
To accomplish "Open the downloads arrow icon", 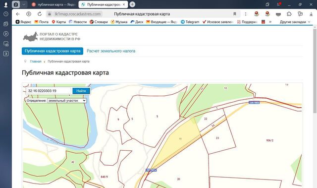I will click(x=311, y=14).
